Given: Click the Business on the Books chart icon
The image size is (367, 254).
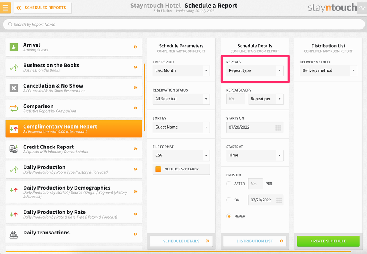Looking at the screenshot, I should 14,68.
